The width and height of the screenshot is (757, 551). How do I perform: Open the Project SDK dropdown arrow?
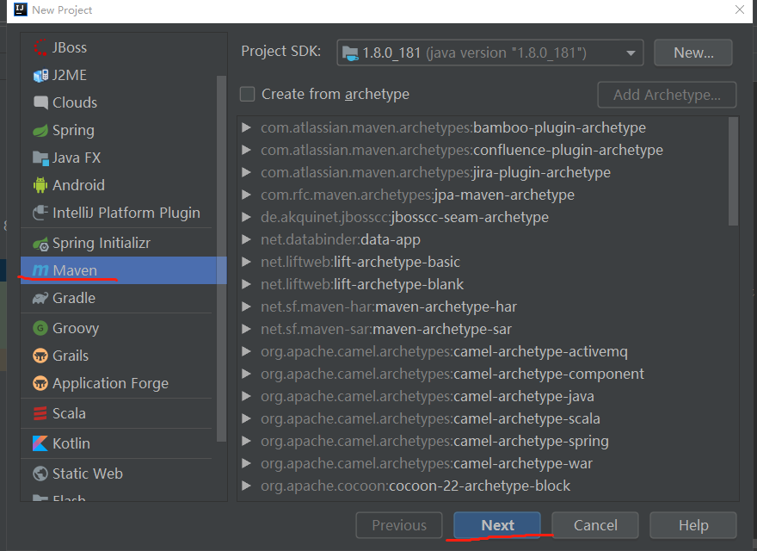click(631, 53)
